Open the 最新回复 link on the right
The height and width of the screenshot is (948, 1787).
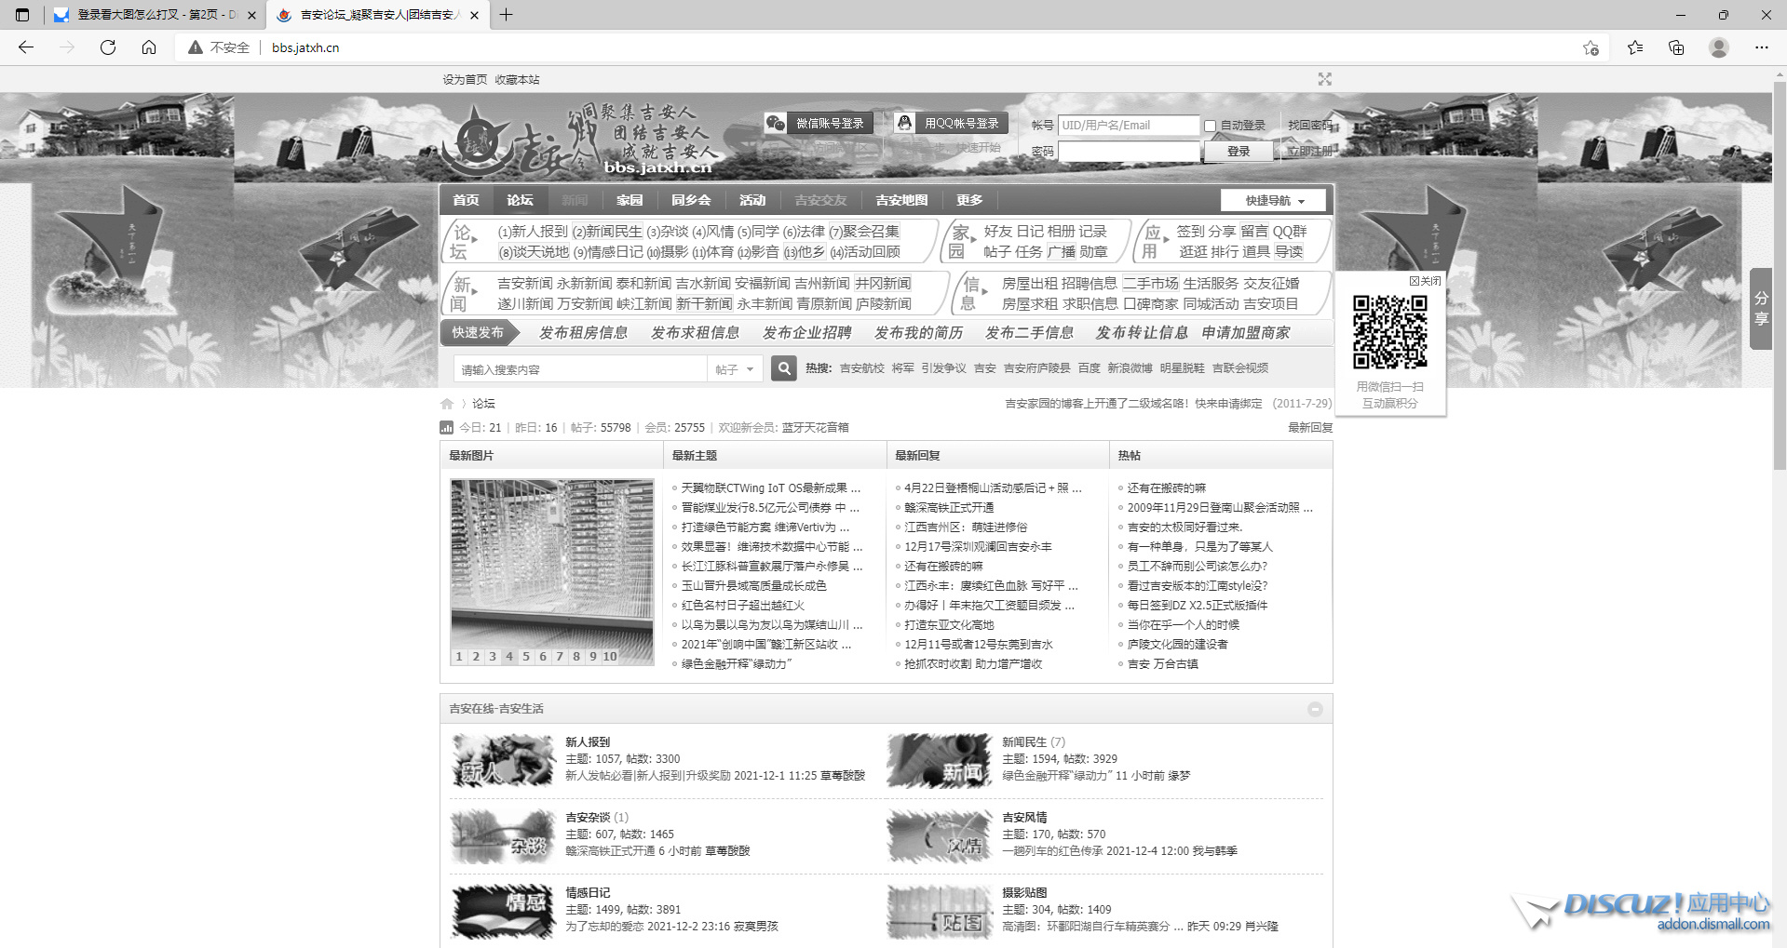1310,428
